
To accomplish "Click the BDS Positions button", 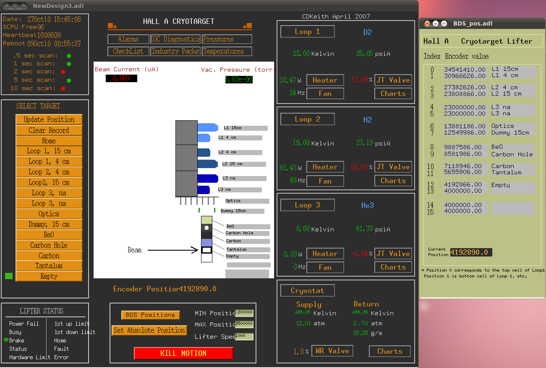I will [x=151, y=315].
